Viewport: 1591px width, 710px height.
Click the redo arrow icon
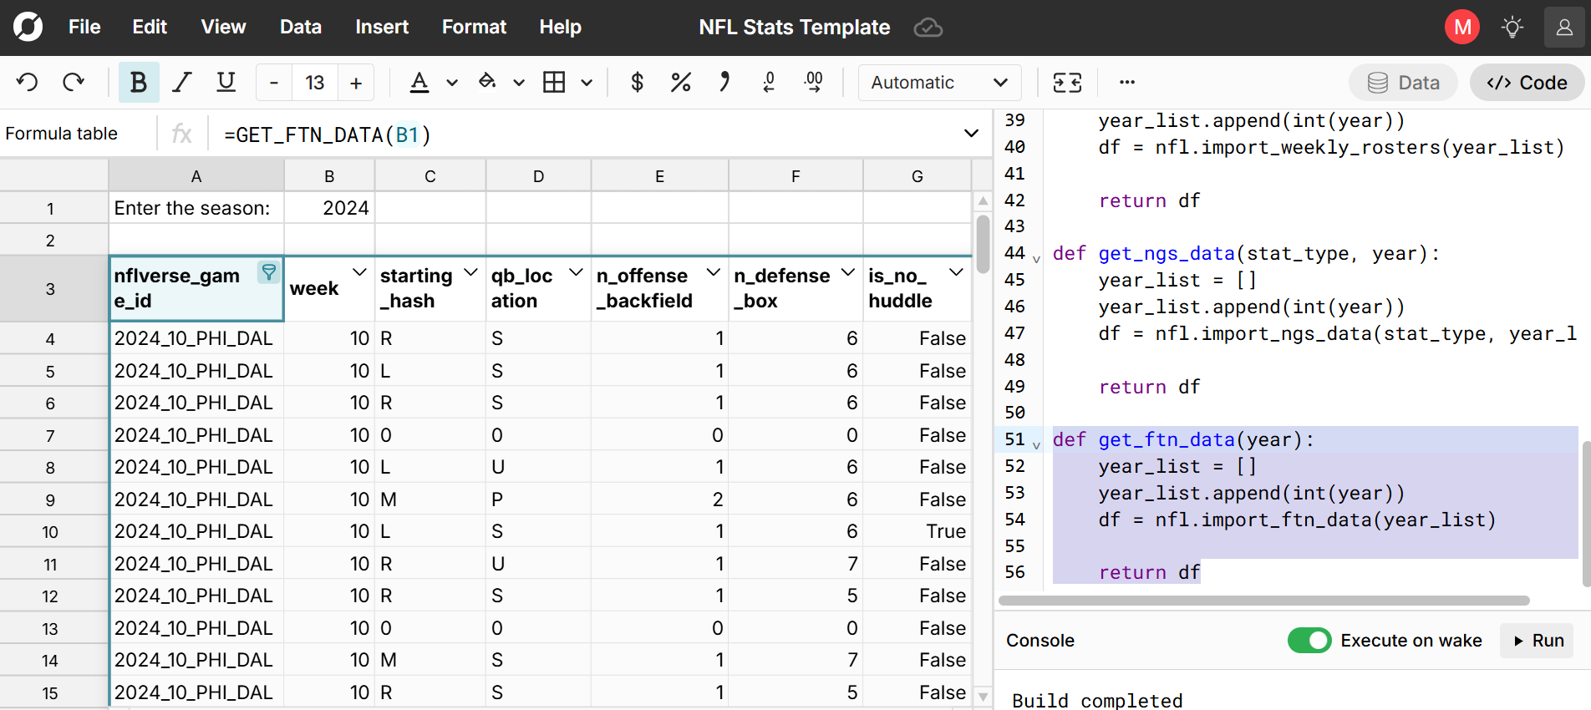[74, 82]
